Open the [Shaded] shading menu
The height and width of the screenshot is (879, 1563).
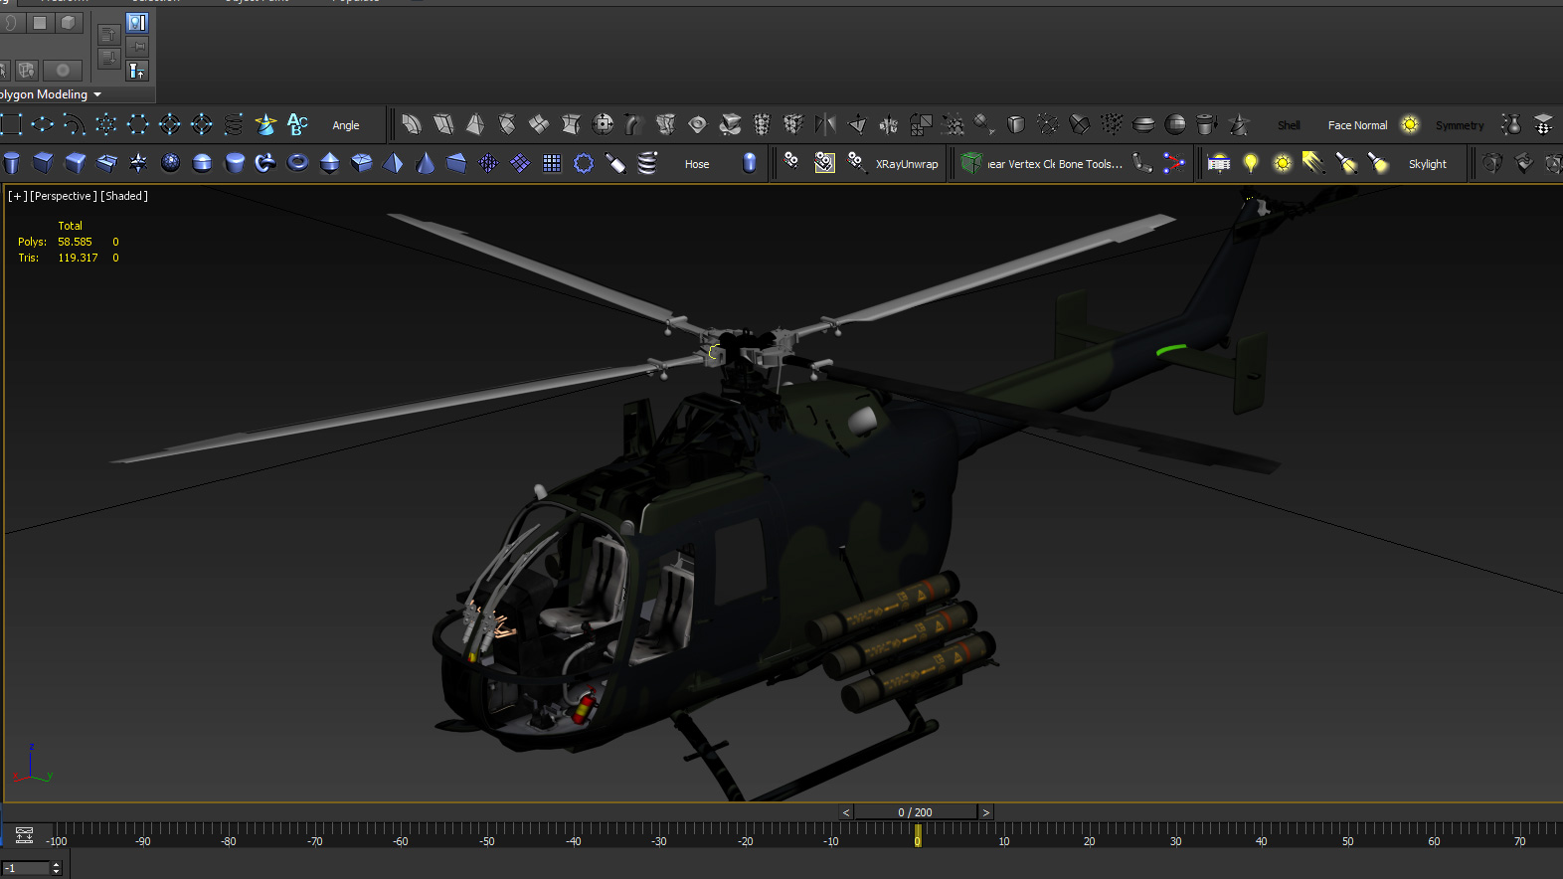click(124, 196)
